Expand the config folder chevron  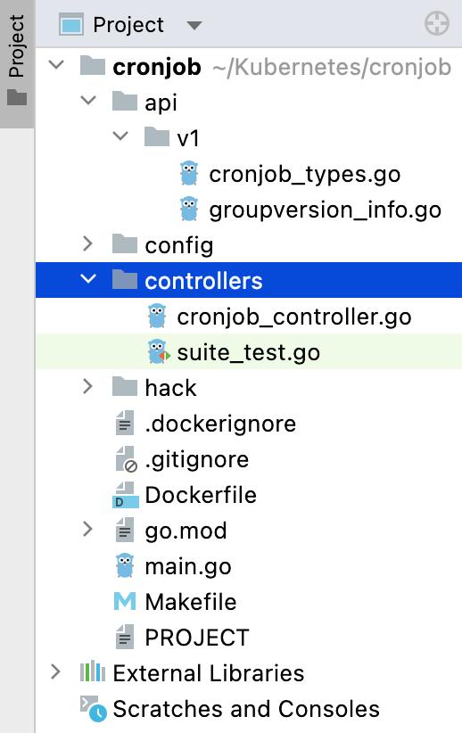[x=87, y=243]
